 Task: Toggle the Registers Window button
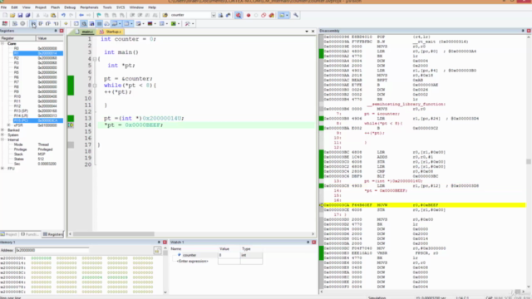pos(100,24)
